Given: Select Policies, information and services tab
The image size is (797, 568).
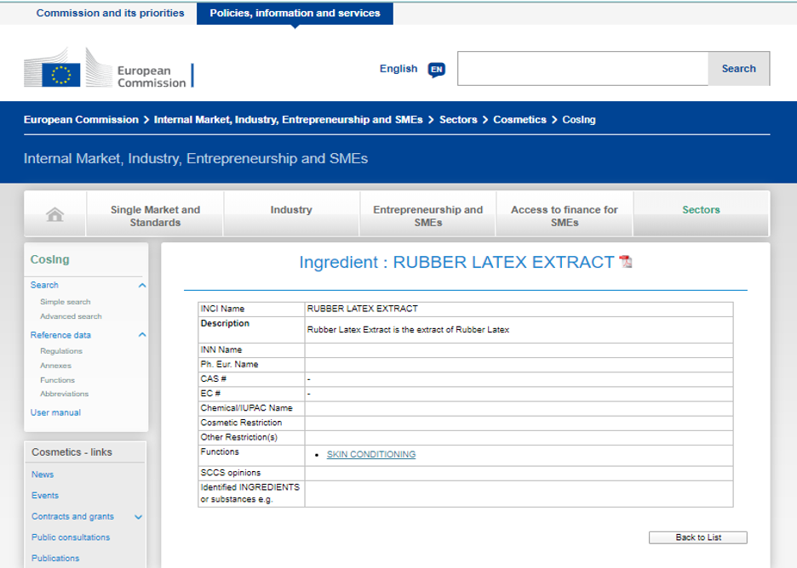Looking at the screenshot, I should [295, 14].
